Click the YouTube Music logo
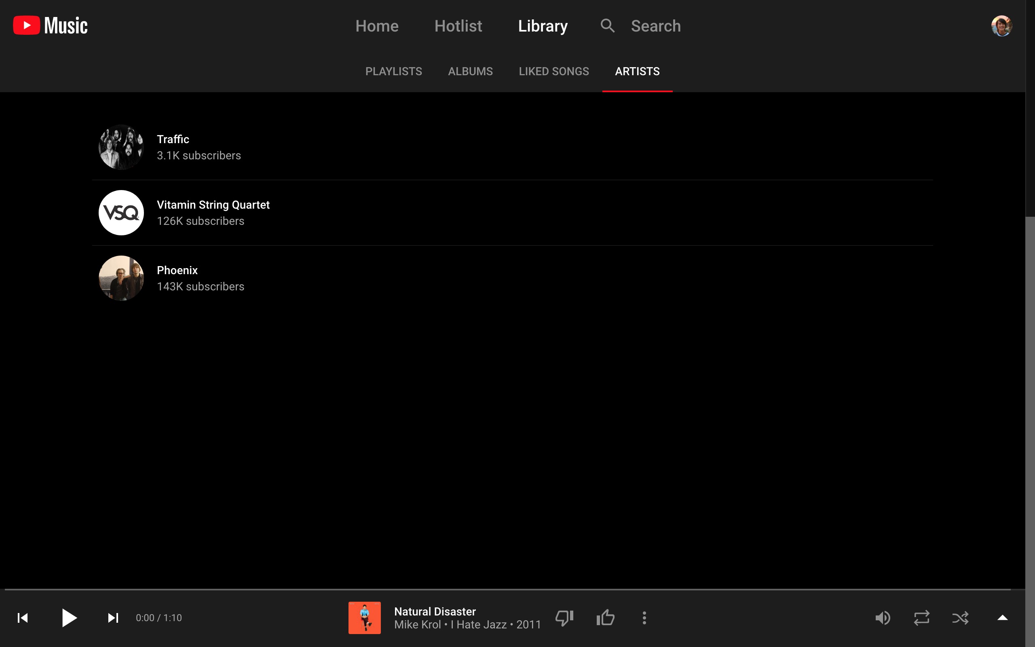Image resolution: width=1035 pixels, height=647 pixels. click(x=50, y=25)
